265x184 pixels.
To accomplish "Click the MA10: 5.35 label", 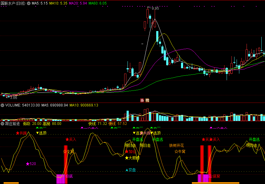I will pyautogui.click(x=58, y=3).
